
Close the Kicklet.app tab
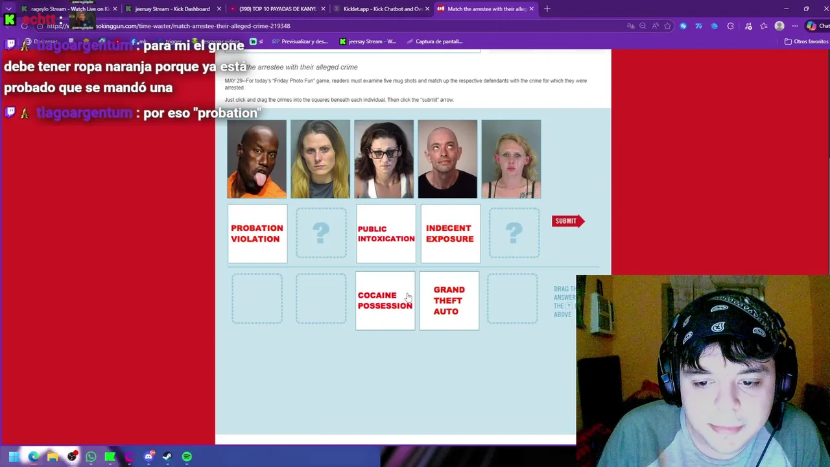point(427,8)
